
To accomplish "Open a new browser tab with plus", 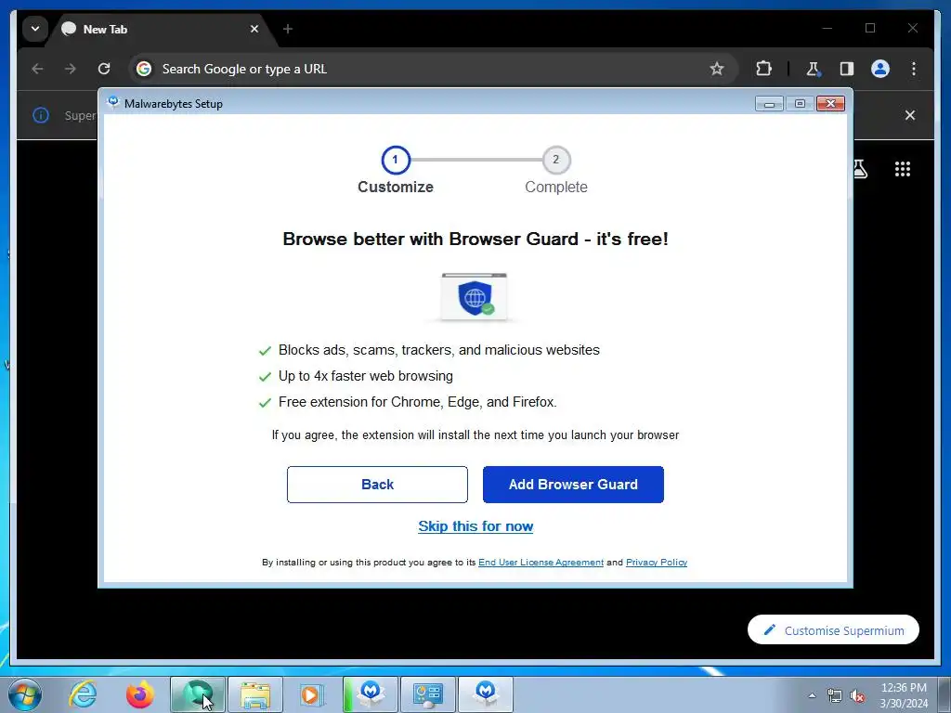I will (288, 29).
